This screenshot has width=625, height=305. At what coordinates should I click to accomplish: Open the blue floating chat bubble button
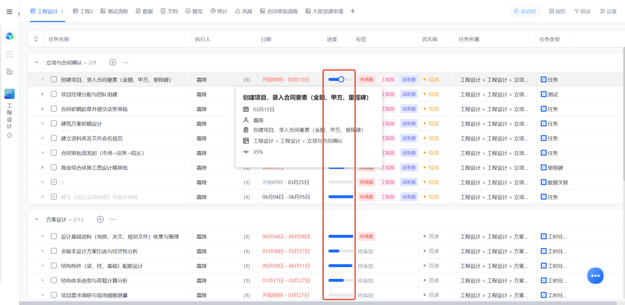coord(596,275)
